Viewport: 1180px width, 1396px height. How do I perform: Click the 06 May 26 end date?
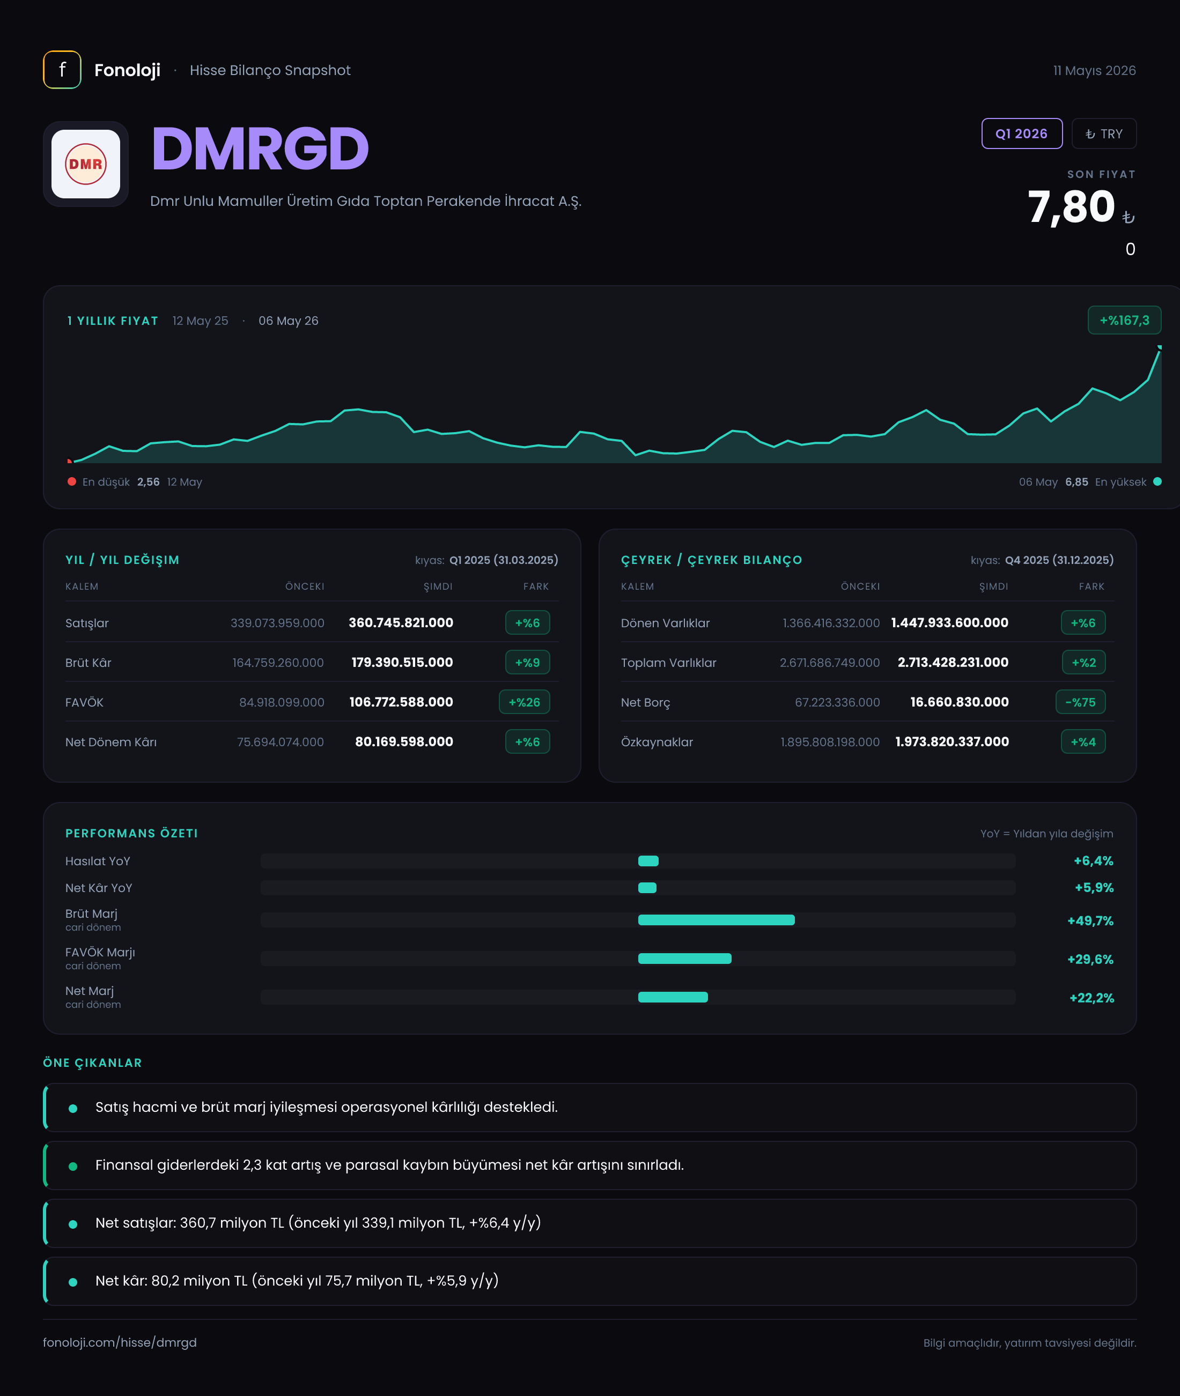tap(289, 321)
